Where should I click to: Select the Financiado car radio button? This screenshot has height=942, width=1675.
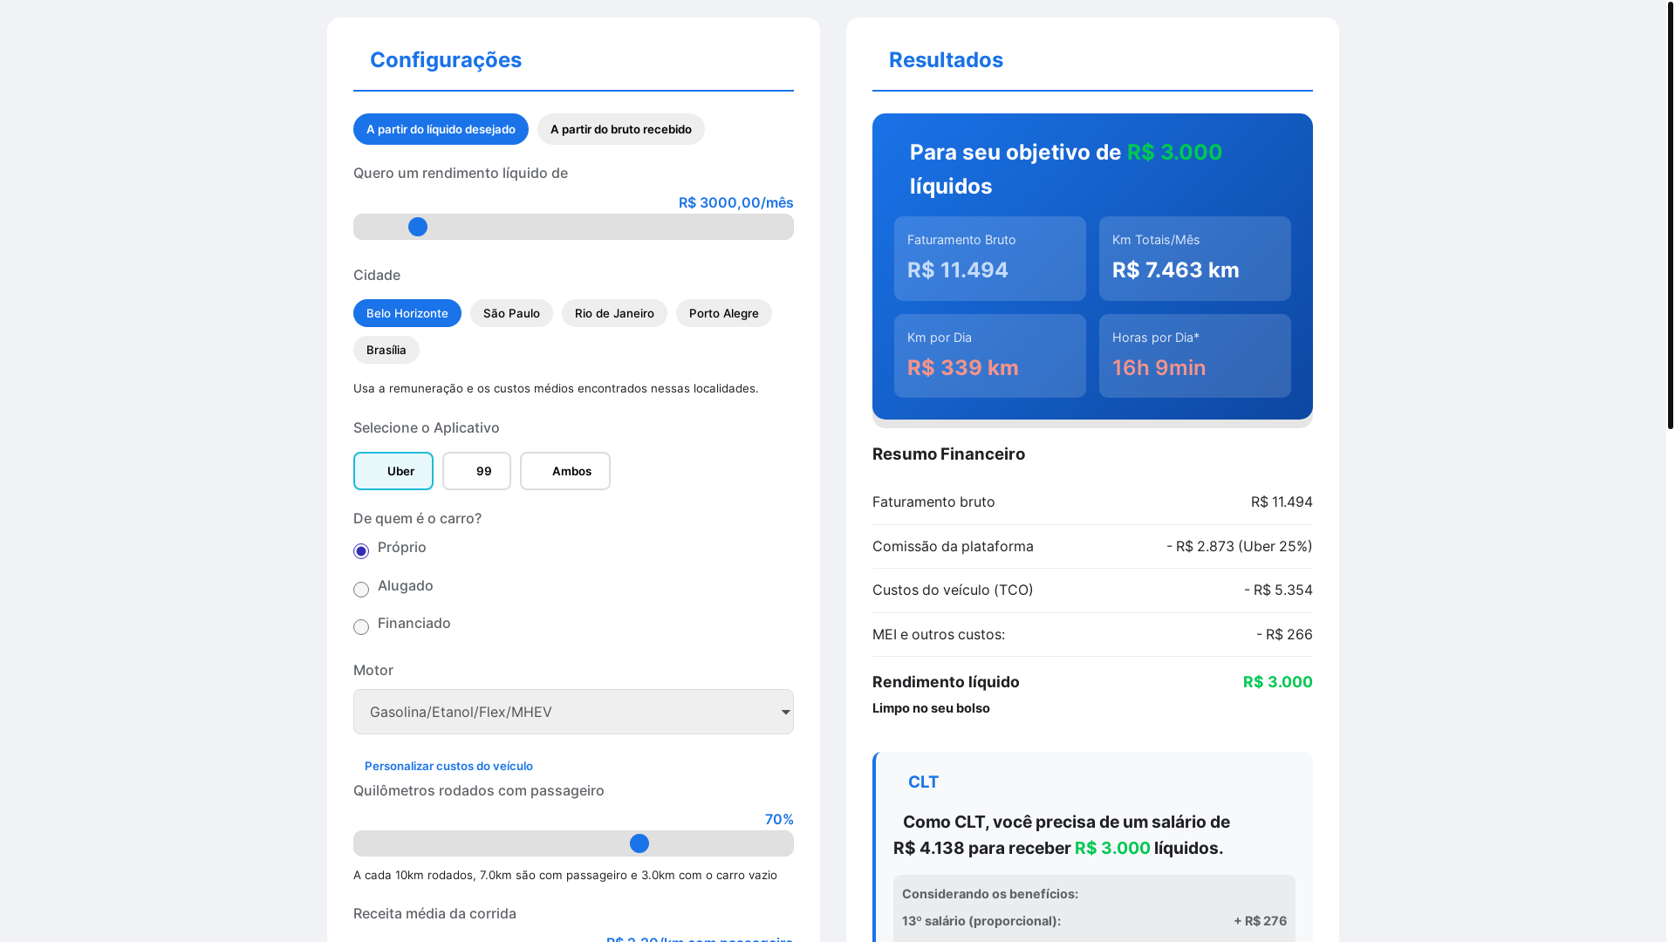pos(361,627)
